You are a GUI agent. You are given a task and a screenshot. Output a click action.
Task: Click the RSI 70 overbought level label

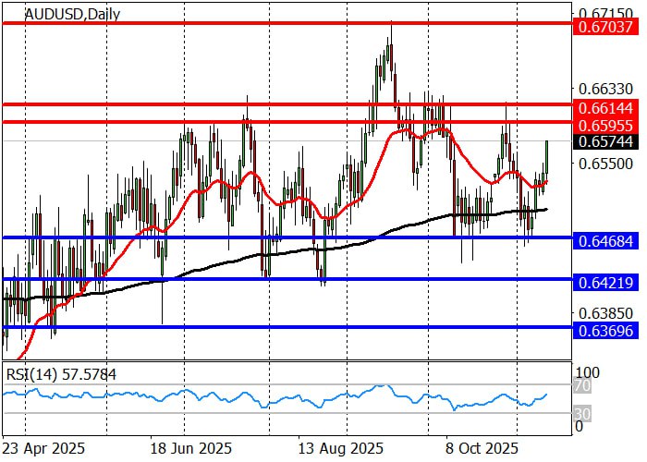click(x=581, y=385)
